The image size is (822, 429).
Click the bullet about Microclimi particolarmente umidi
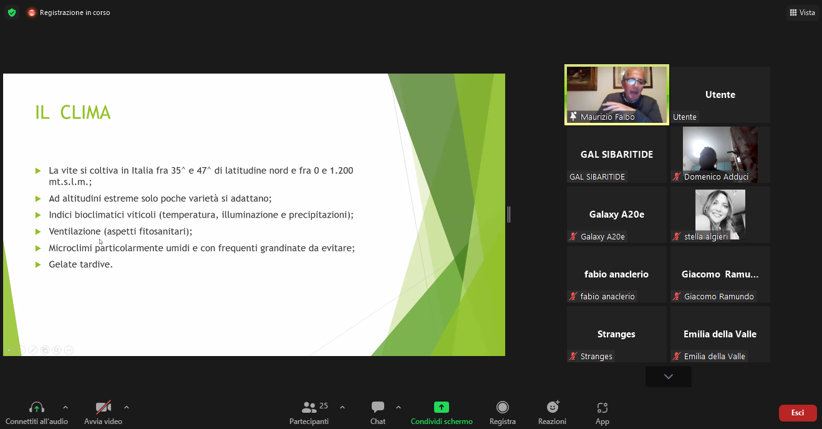[x=201, y=248]
